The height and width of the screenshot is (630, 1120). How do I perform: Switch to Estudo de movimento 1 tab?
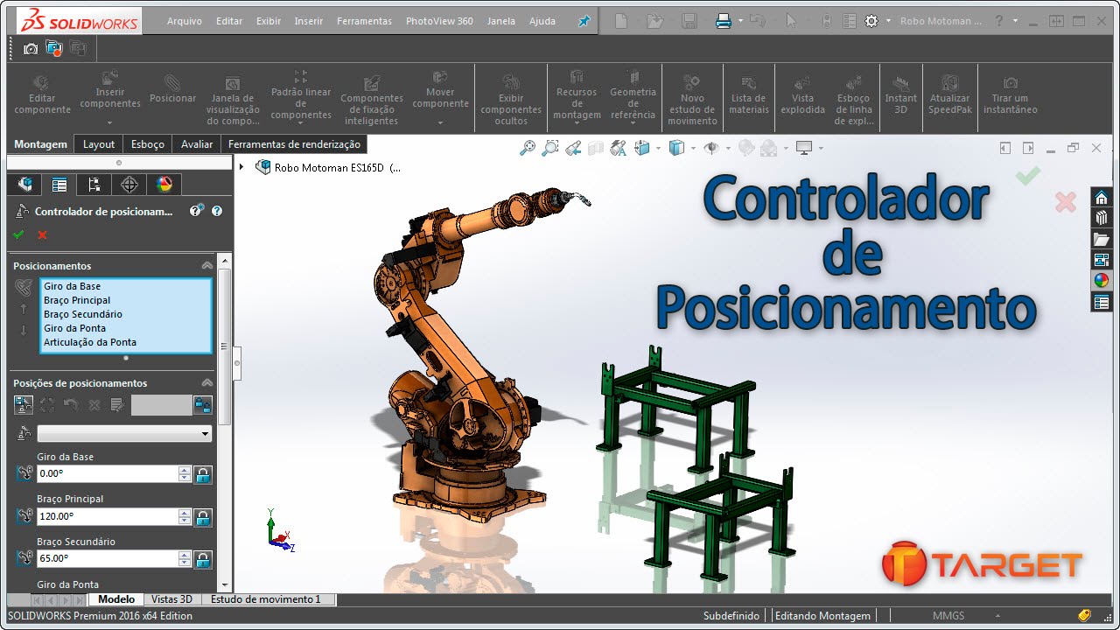click(266, 599)
